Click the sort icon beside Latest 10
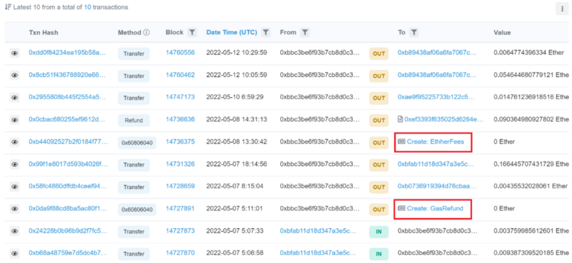This screenshot has width=572, height=263. [x=8, y=7]
